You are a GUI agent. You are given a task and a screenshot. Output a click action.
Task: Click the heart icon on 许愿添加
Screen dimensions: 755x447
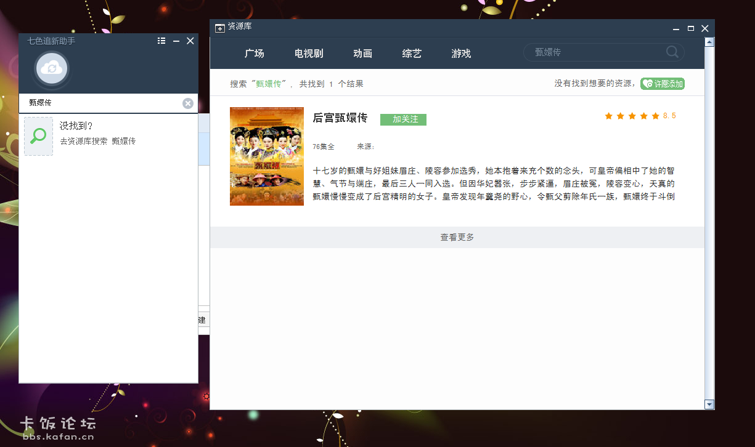pyautogui.click(x=648, y=84)
